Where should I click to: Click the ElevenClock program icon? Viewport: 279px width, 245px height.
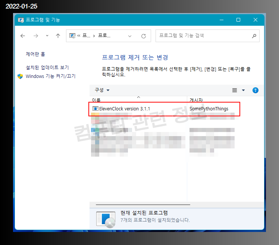[x=95, y=109]
